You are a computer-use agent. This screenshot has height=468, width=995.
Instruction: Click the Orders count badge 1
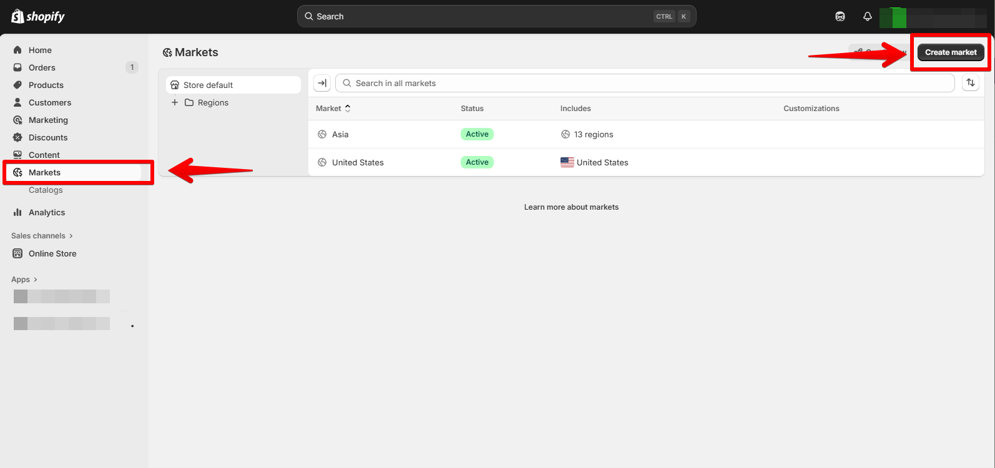132,67
